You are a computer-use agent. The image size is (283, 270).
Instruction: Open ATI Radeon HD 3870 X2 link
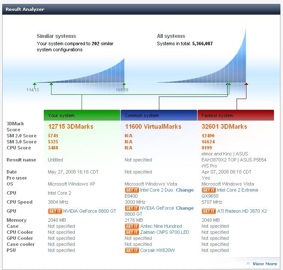click(x=242, y=211)
